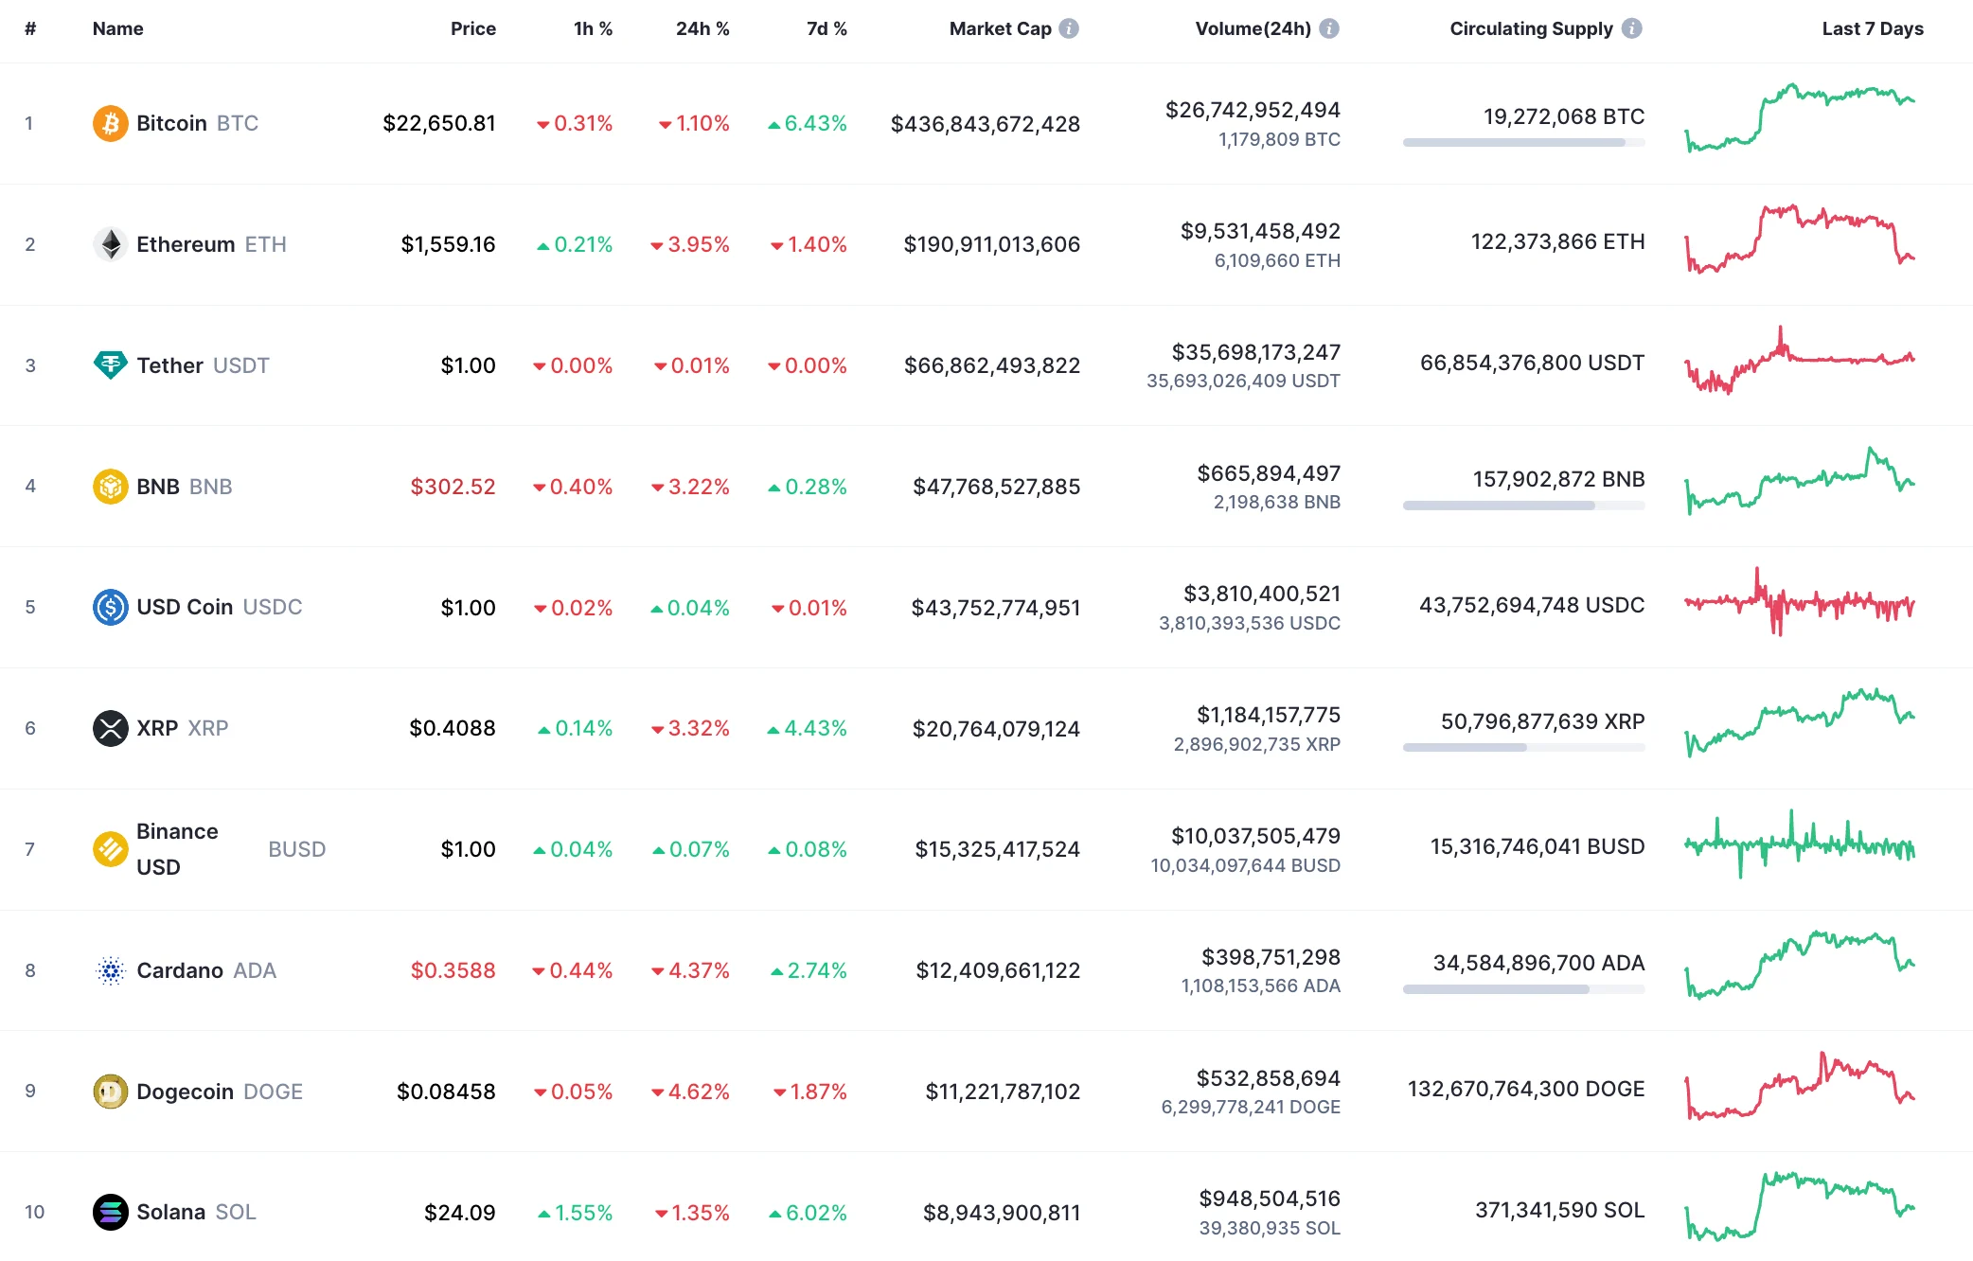
Task: Click the Tether USDT logo
Action: [110, 364]
